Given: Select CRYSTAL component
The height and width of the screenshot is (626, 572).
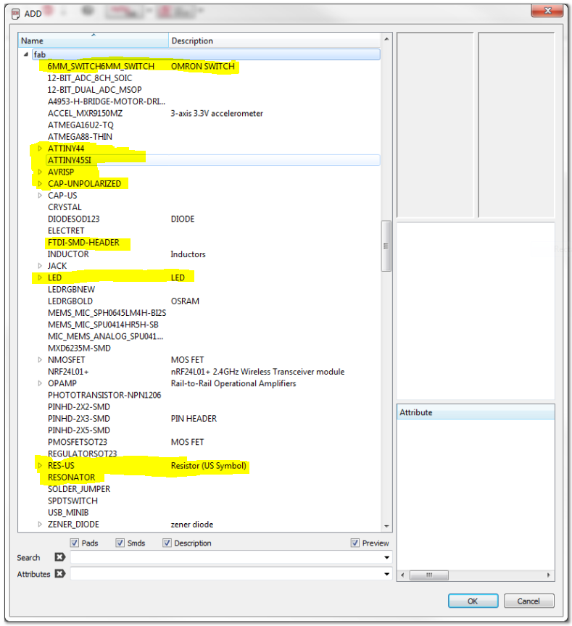Looking at the screenshot, I should coord(65,207).
